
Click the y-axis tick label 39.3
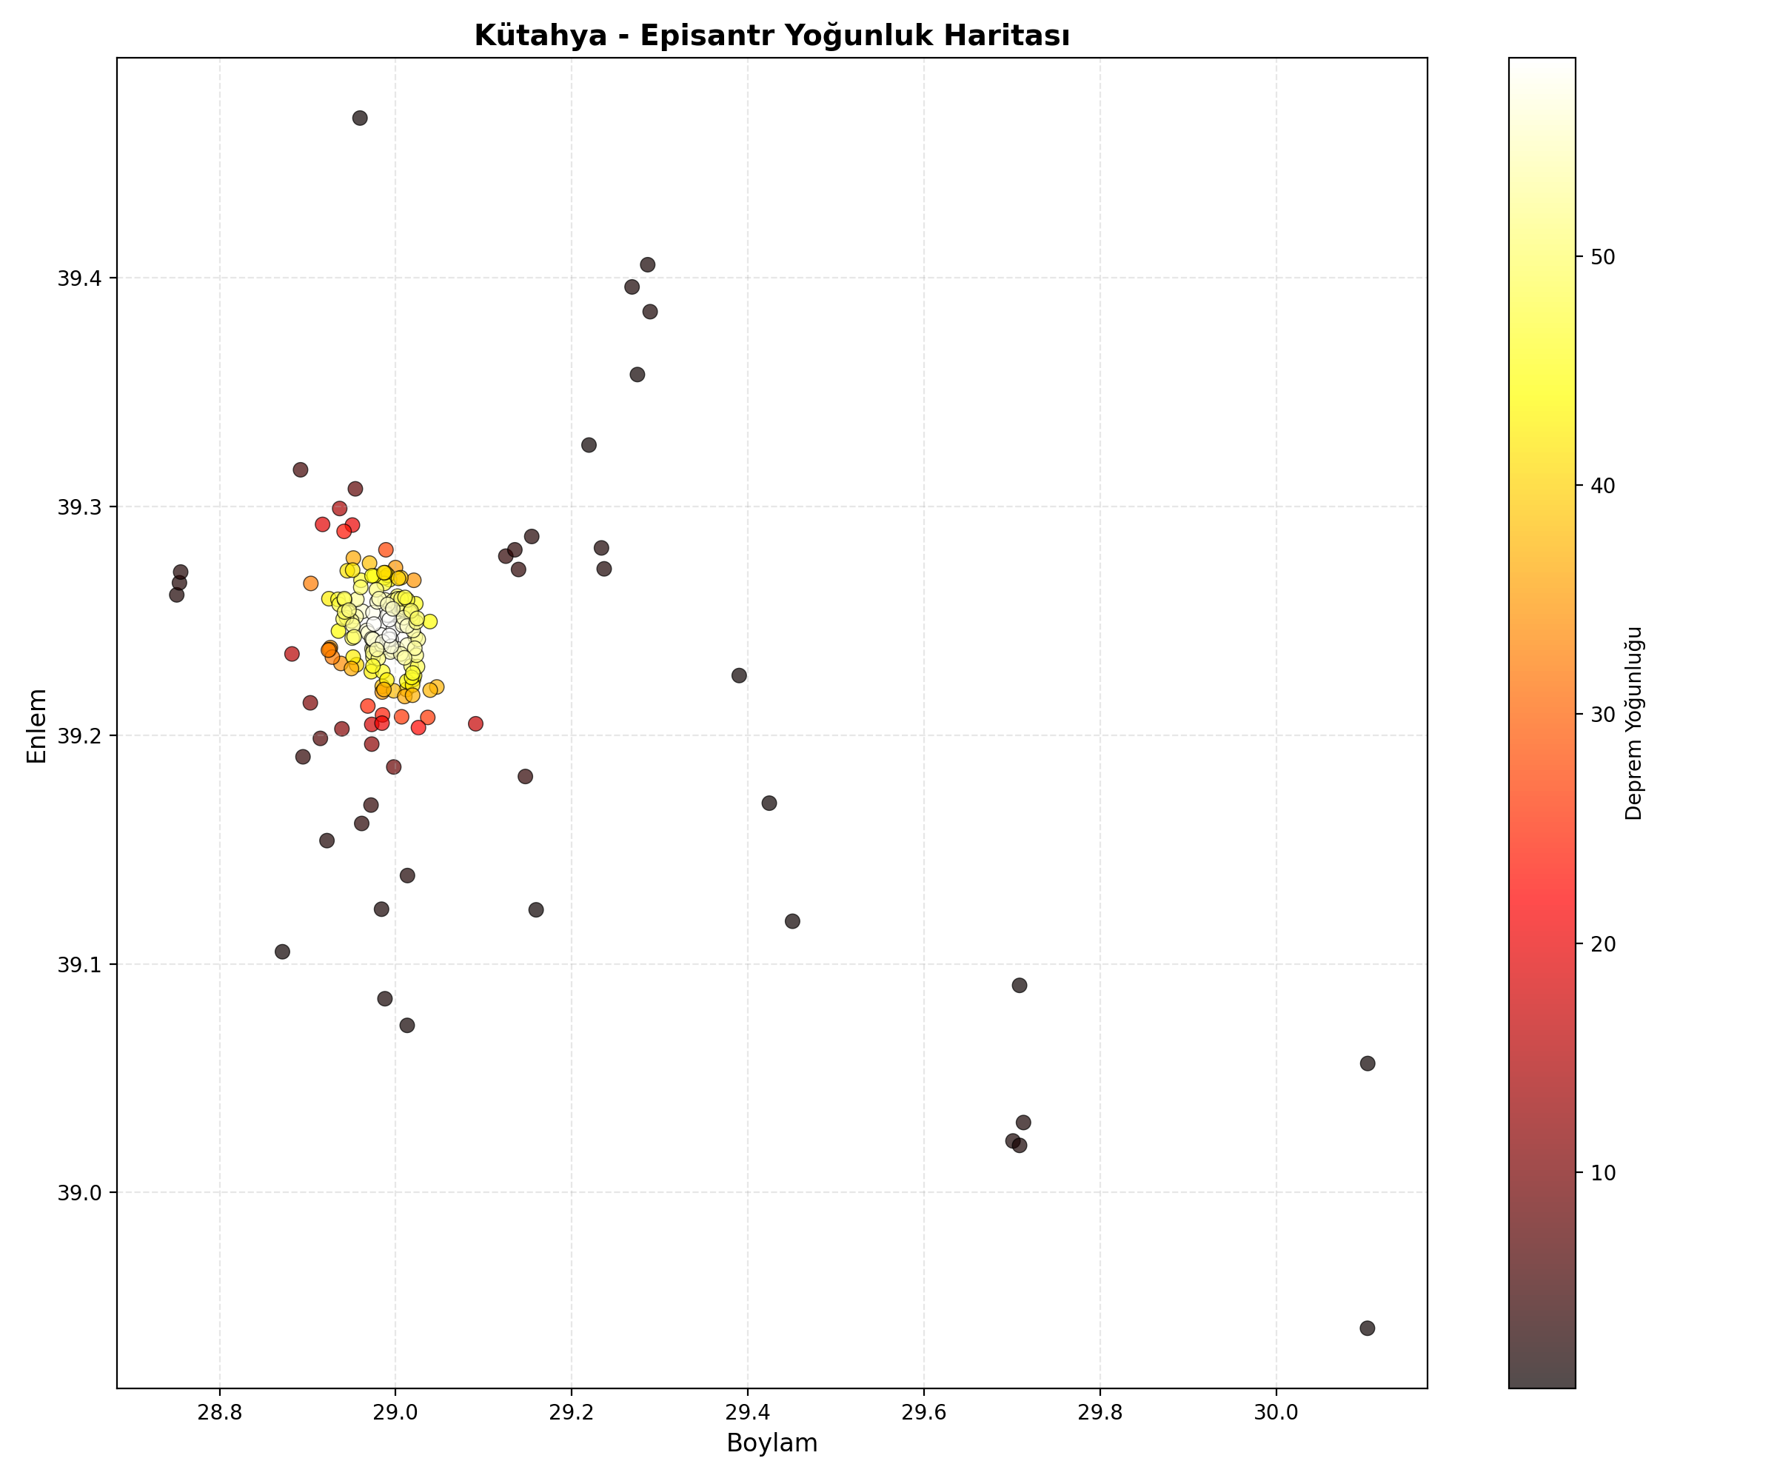[x=79, y=507]
